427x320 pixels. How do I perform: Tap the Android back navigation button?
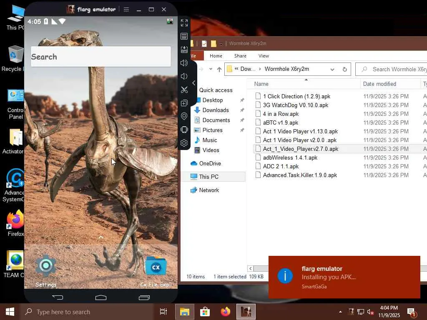point(58,297)
